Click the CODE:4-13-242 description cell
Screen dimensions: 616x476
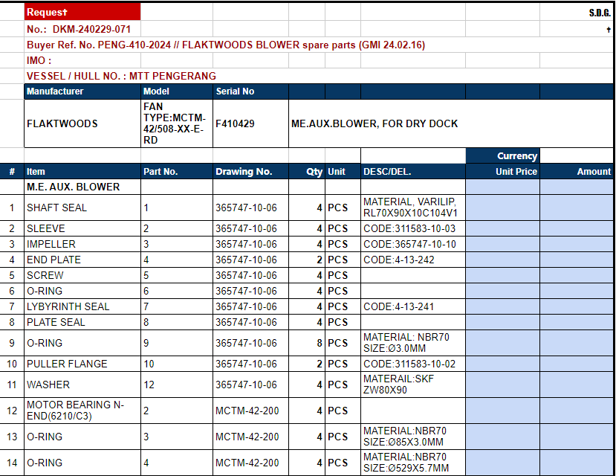click(x=412, y=260)
